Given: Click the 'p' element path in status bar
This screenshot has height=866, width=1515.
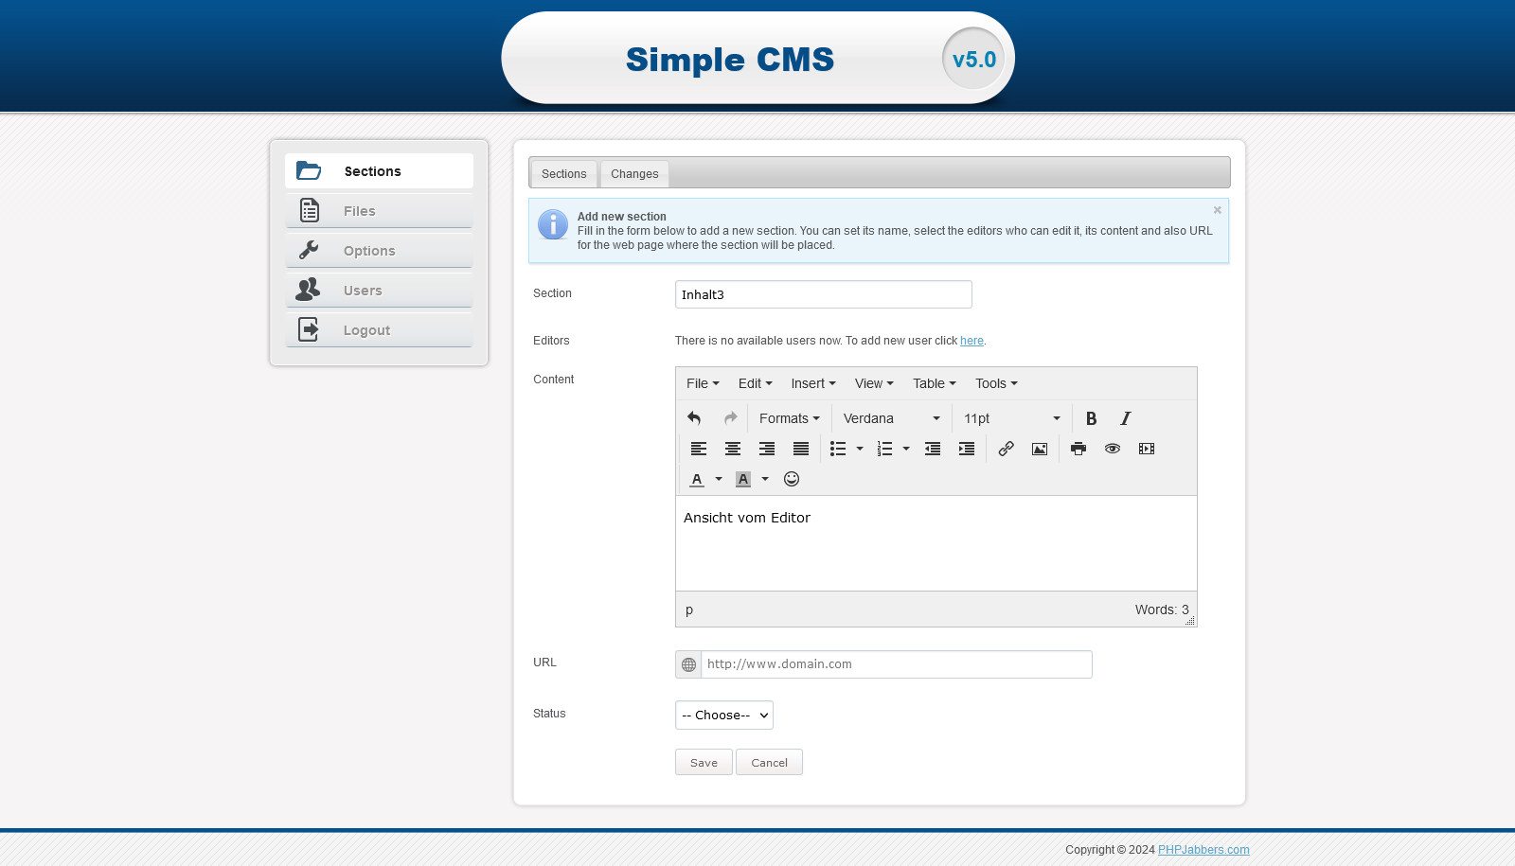Looking at the screenshot, I should 689,610.
